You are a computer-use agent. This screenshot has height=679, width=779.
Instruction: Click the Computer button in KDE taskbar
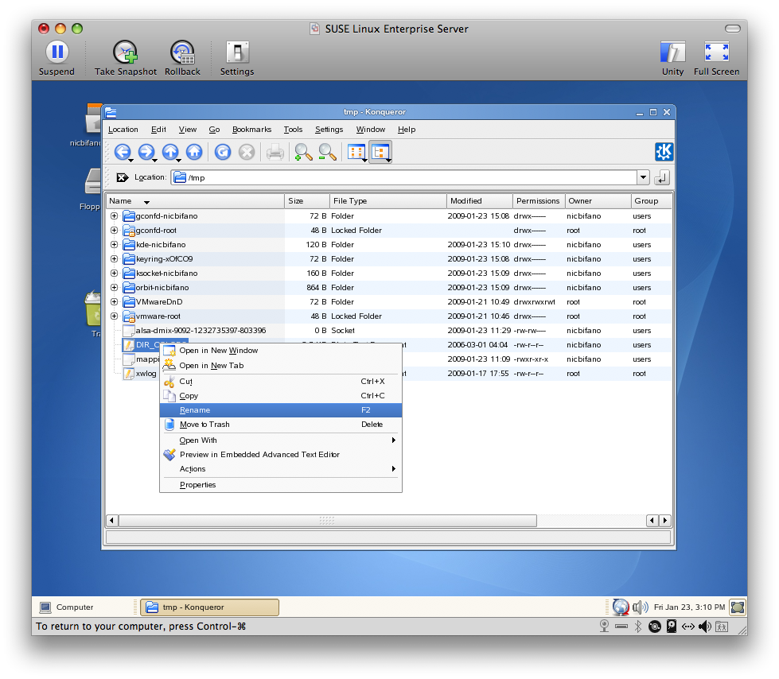coord(67,607)
